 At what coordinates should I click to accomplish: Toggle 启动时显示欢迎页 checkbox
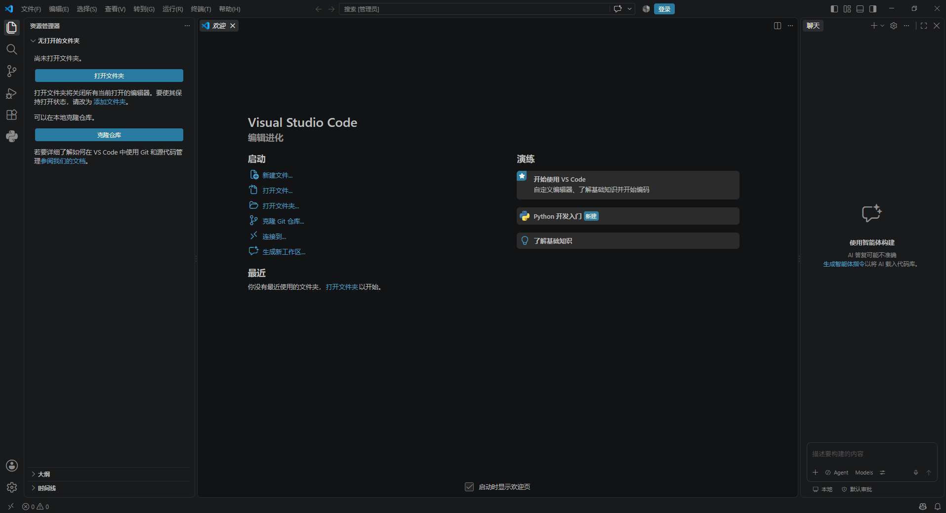(469, 487)
